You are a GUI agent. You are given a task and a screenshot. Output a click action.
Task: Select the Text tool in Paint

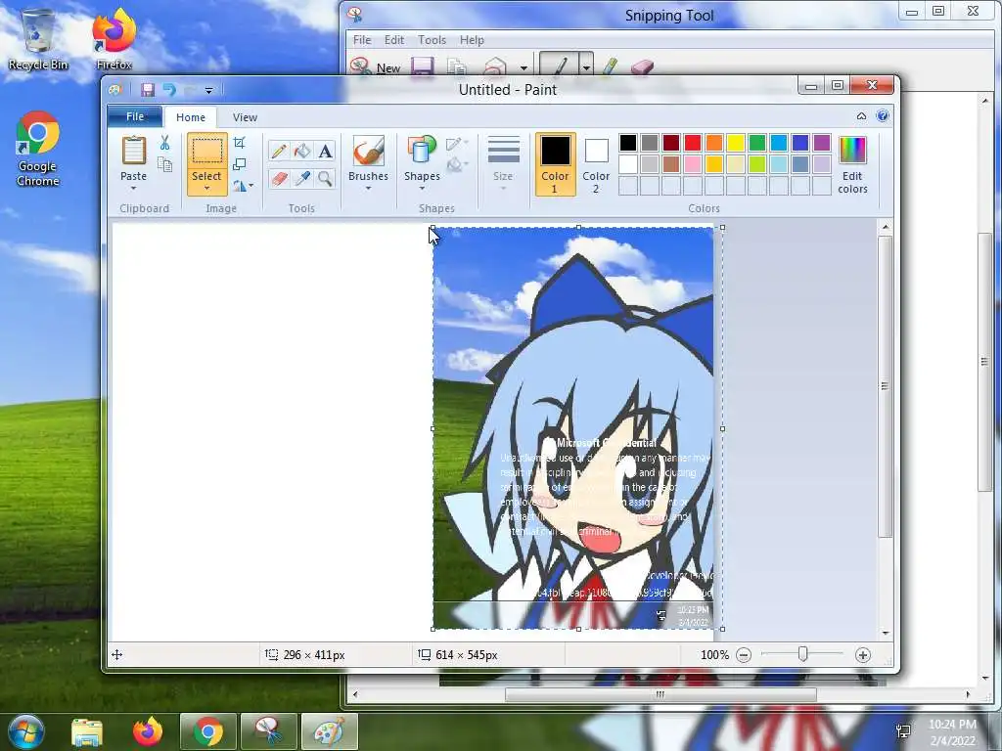(x=325, y=152)
